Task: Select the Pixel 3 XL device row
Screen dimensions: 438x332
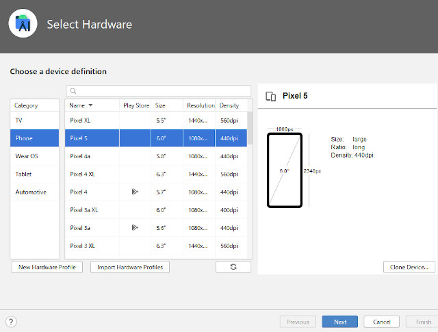Action: [156, 246]
